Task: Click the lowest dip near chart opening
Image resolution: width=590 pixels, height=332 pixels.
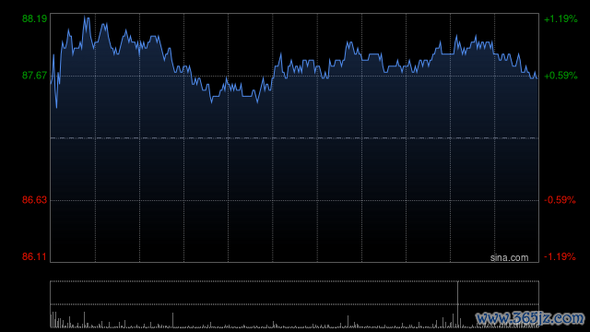Action: tap(56, 107)
